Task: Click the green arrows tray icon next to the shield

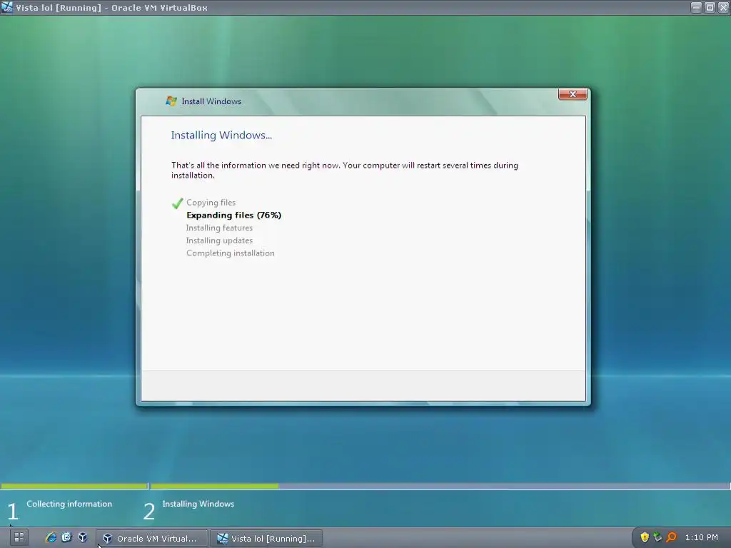Action: tap(657, 537)
